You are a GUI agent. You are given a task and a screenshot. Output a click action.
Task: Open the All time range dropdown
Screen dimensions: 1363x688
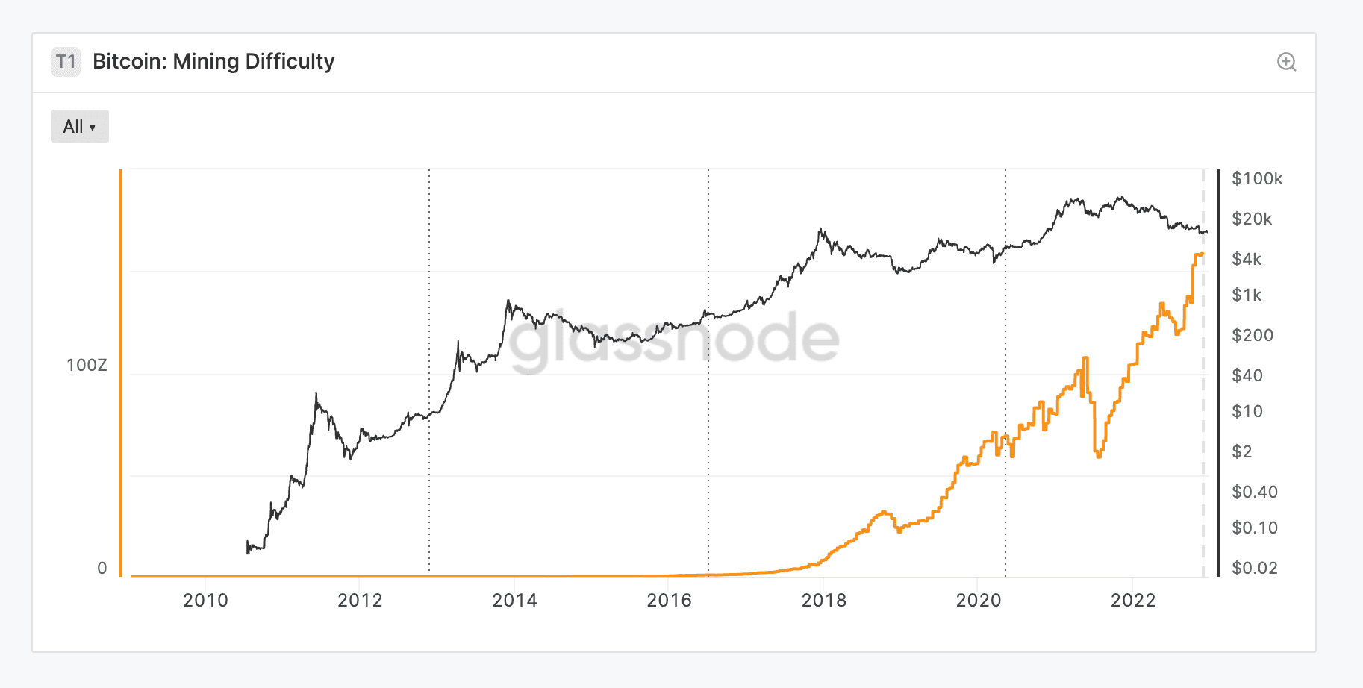click(x=80, y=126)
